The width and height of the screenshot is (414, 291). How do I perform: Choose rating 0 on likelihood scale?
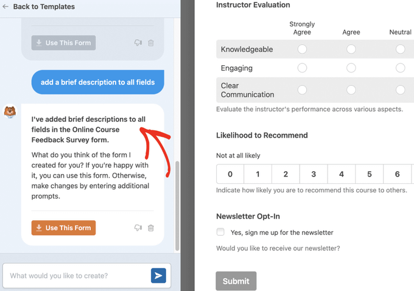pyautogui.click(x=230, y=174)
